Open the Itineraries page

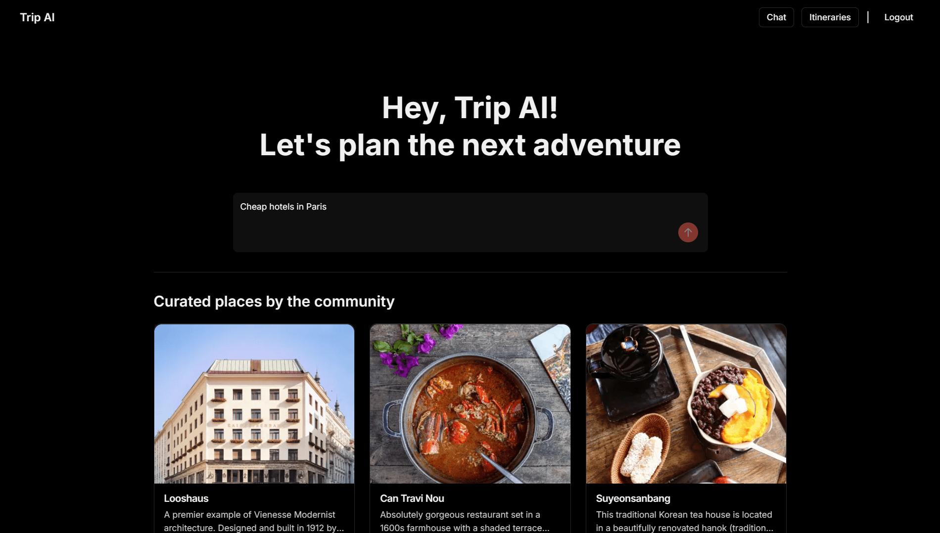coord(830,17)
